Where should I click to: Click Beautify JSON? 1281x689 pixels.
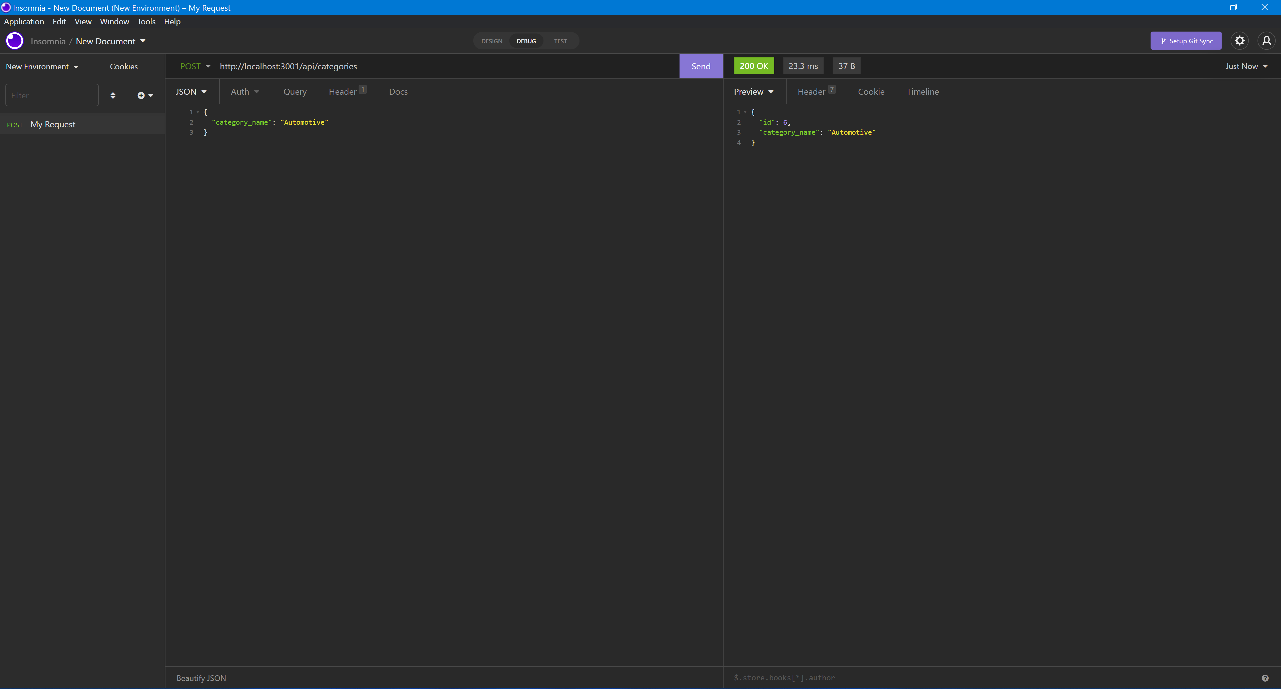point(201,678)
